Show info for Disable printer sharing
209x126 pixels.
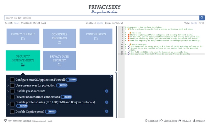coord(107,102)
